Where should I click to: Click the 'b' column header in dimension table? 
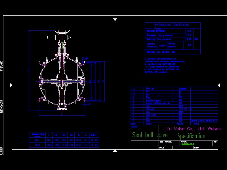[86, 135]
